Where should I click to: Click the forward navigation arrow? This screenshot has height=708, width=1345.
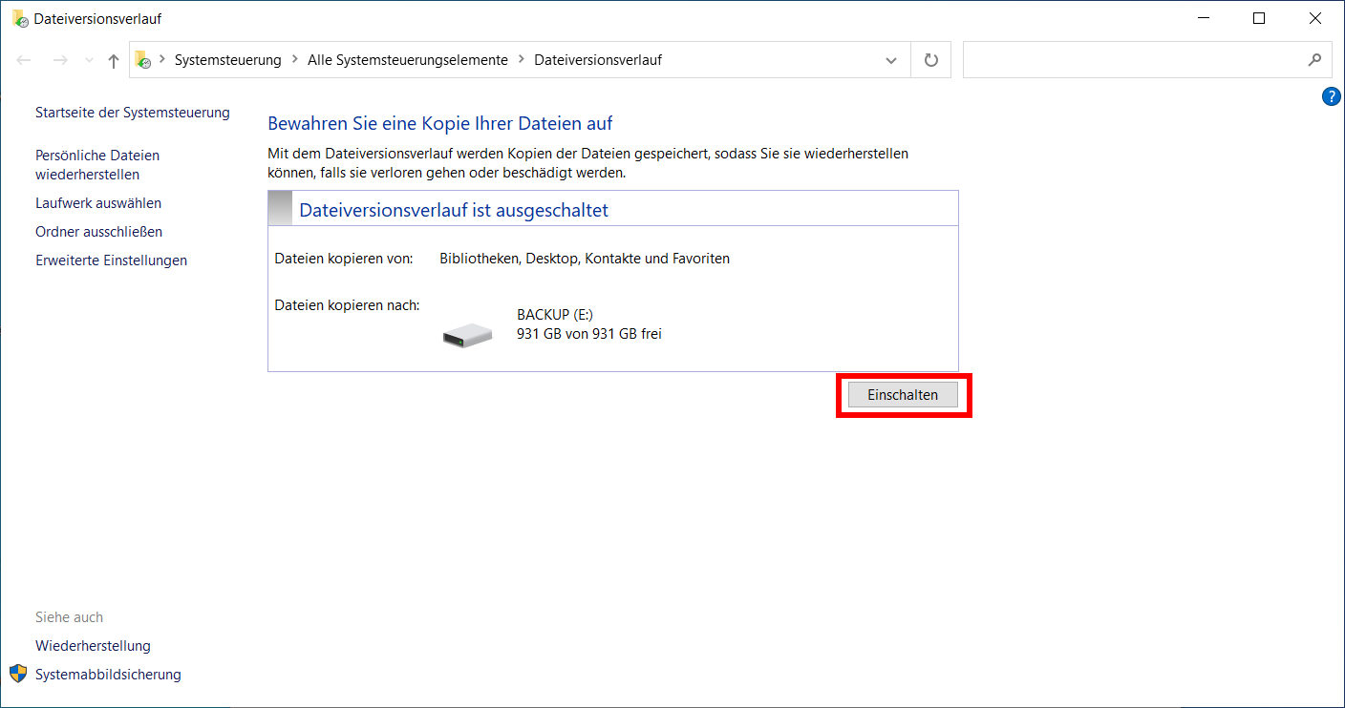click(60, 60)
